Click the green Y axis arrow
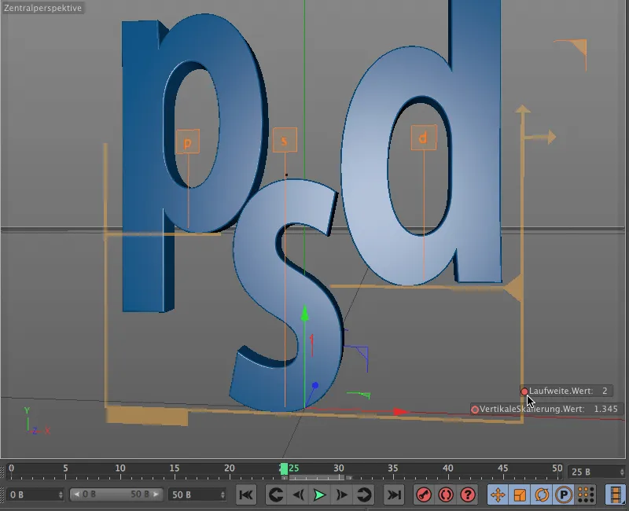629x511 pixels. 304,313
